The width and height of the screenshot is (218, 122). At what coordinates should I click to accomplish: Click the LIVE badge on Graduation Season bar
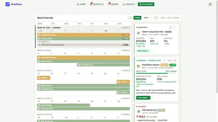125,35
